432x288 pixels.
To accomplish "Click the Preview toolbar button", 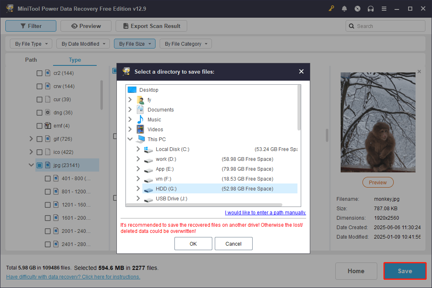I will point(86,26).
